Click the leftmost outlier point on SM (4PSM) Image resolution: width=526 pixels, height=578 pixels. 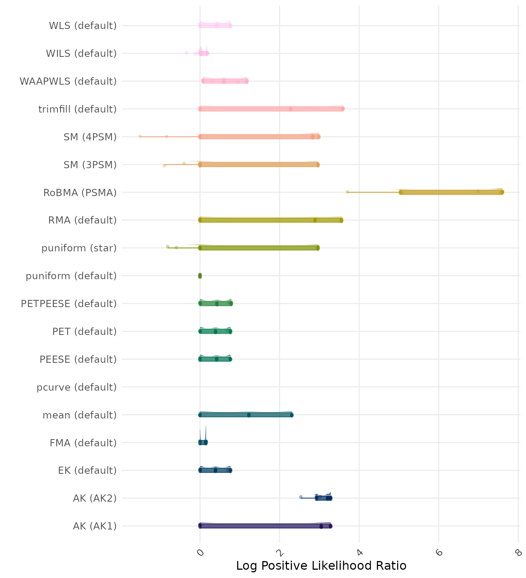140,136
